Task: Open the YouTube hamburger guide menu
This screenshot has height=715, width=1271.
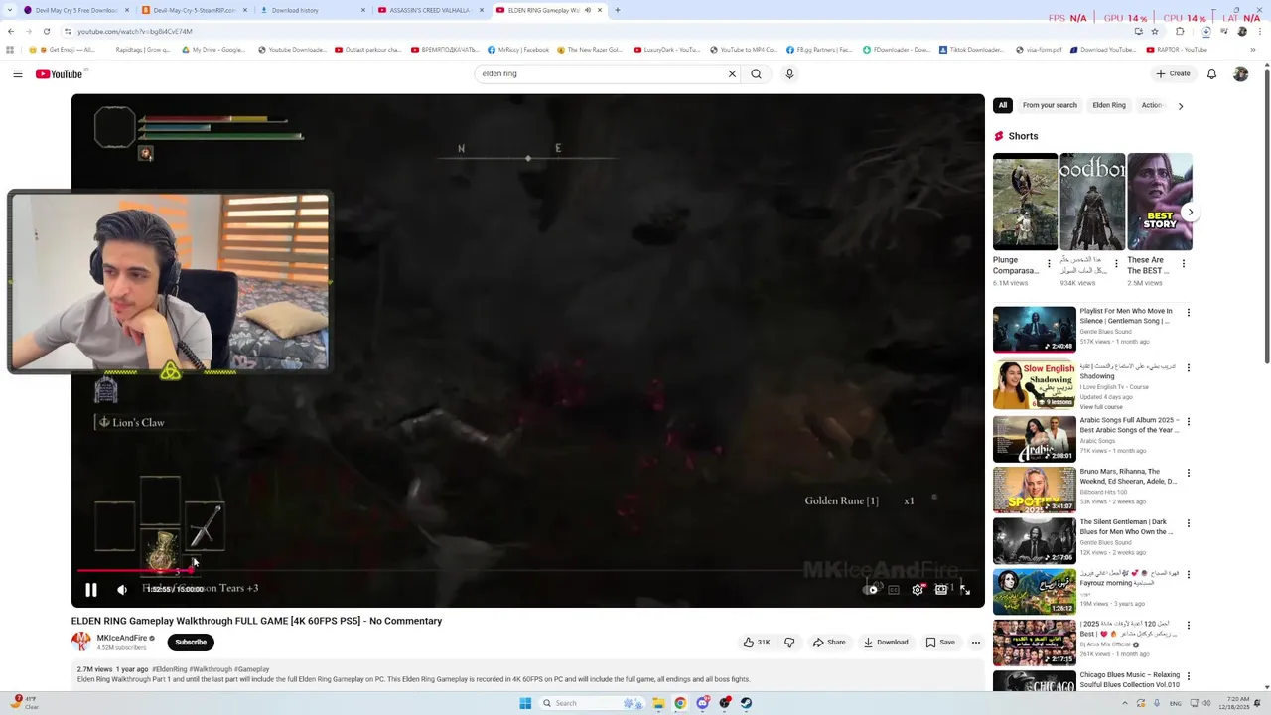Action: pos(18,74)
